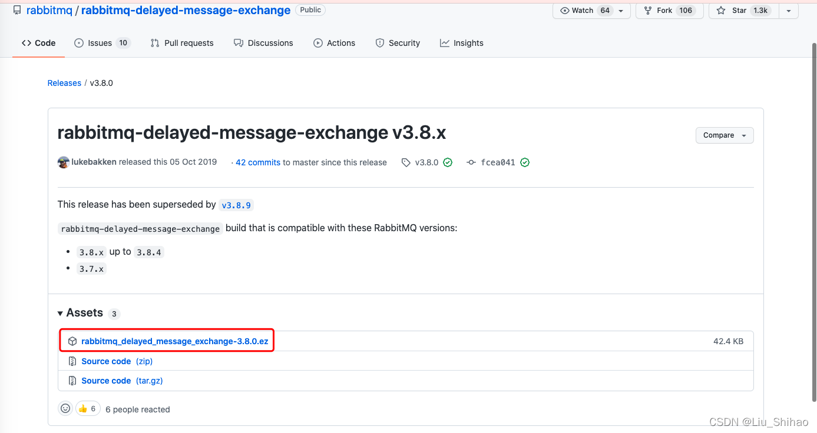View 42 commits since this release

point(258,162)
